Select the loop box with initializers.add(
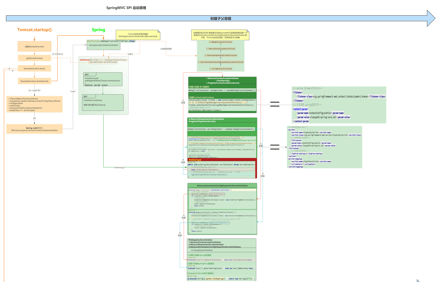 pos(103,79)
